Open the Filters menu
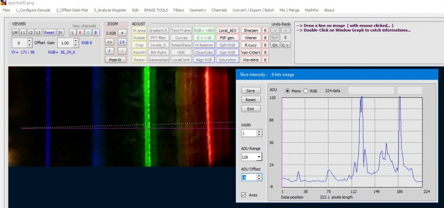The image size is (444, 208). pyautogui.click(x=179, y=10)
